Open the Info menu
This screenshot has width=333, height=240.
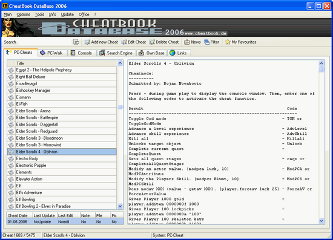(x=53, y=15)
